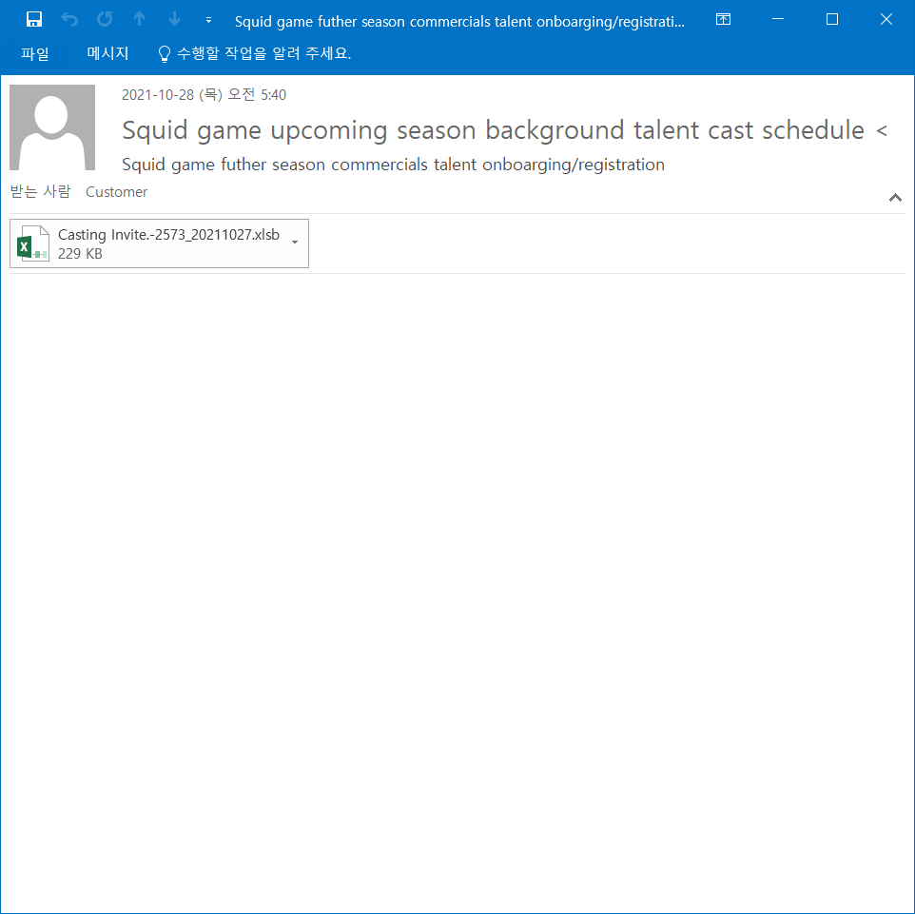Toggle ribbon display options button

(723, 19)
